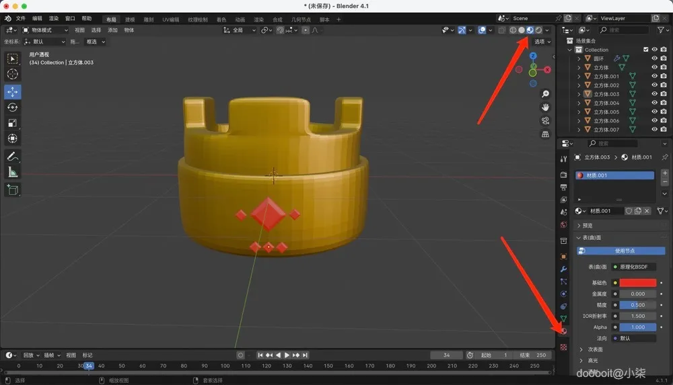Select the Rotate tool in the toolbar
Screen dimensions: 673x385
click(13, 108)
